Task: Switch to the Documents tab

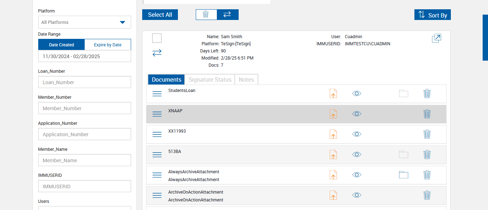Action: (167, 80)
